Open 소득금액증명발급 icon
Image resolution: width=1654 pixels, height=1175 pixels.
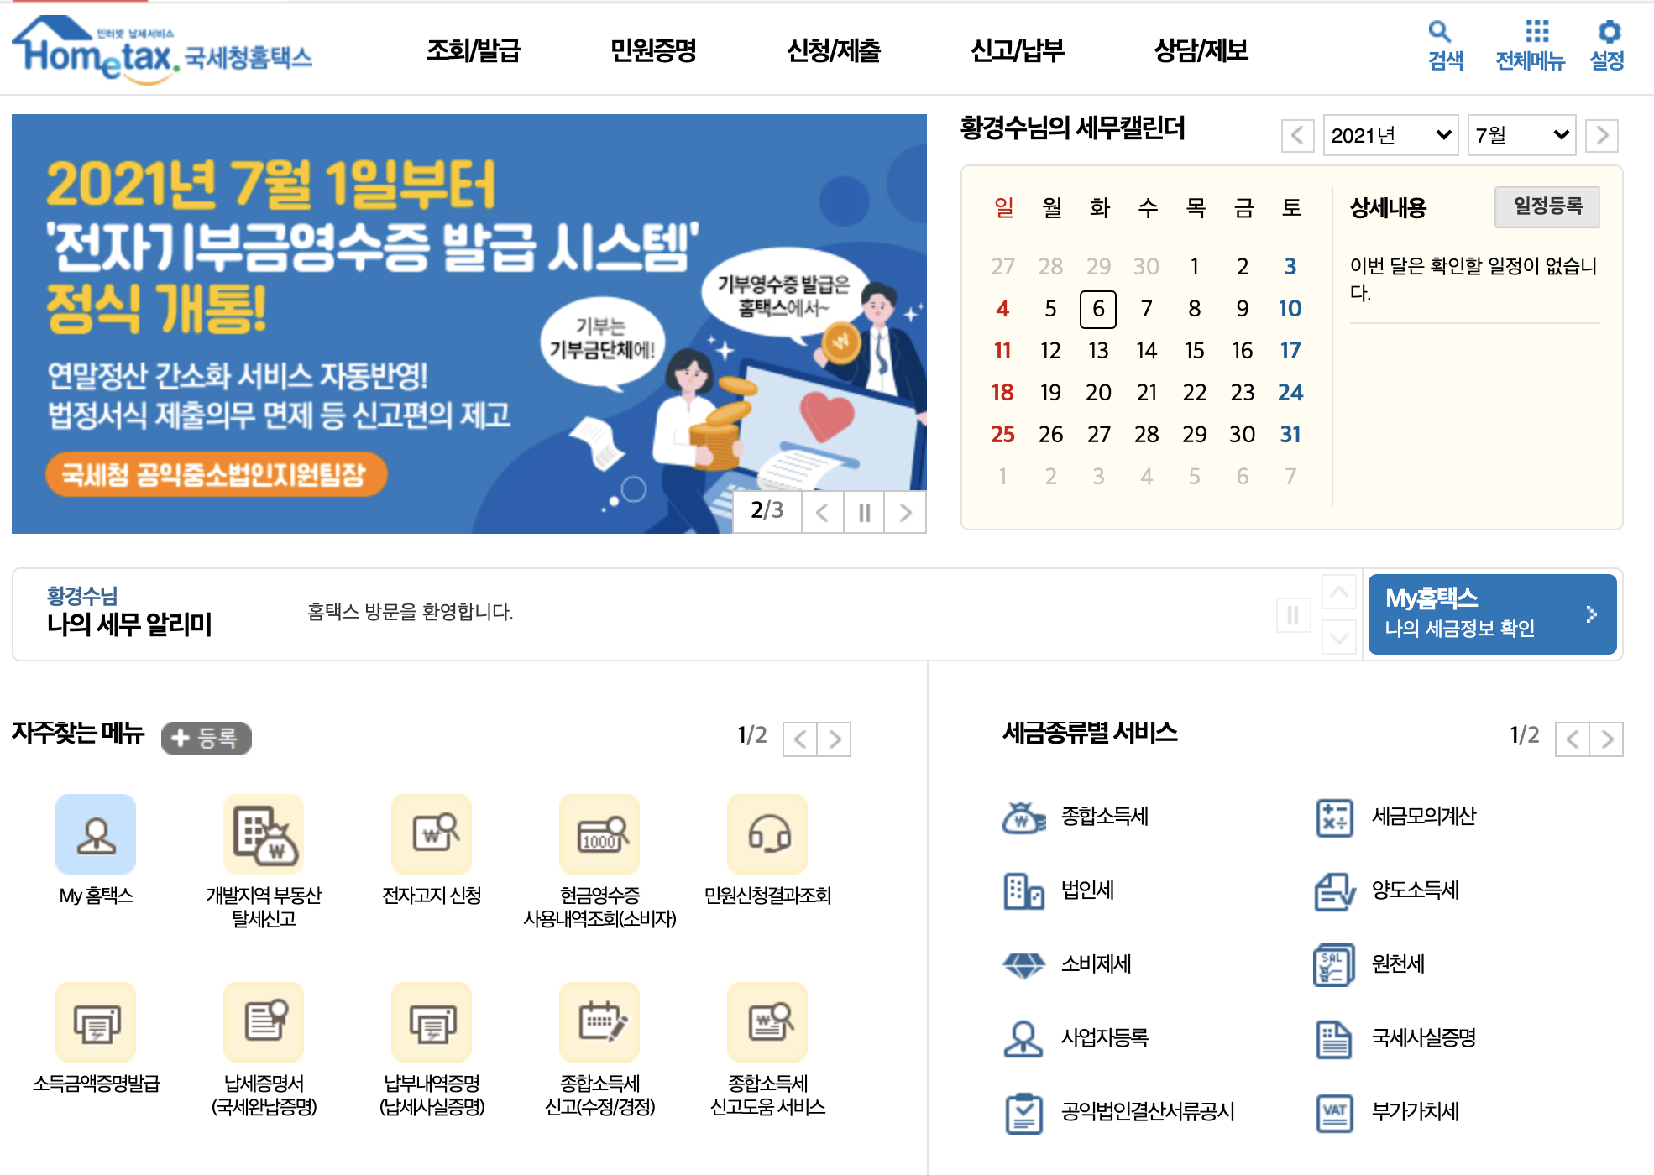tap(96, 1022)
